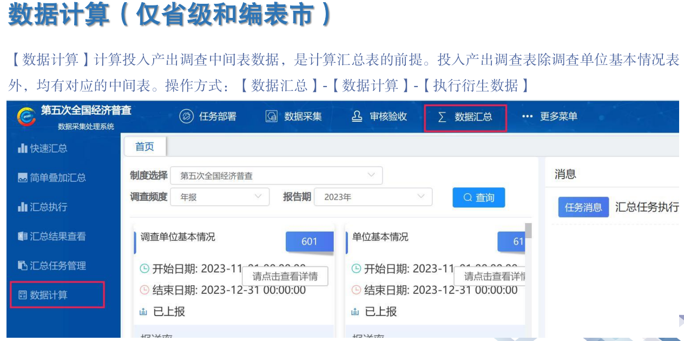The width and height of the screenshot is (684, 341).
Task: Click the 审核验收 person icon
Action: point(357,116)
